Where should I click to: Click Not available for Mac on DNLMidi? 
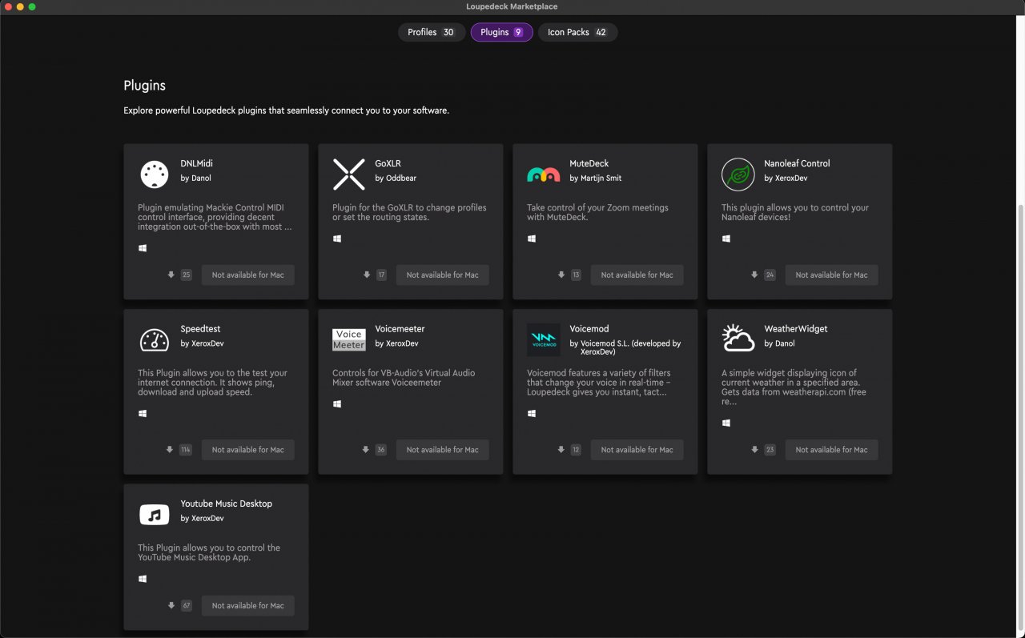click(x=248, y=275)
